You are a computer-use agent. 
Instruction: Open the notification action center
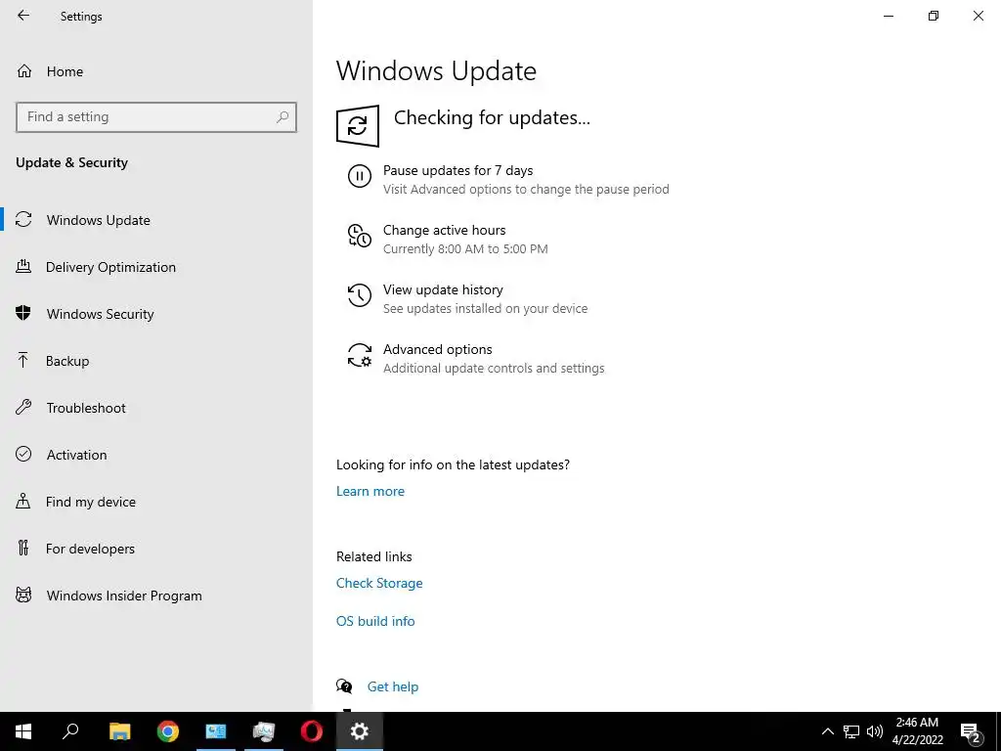click(x=971, y=731)
